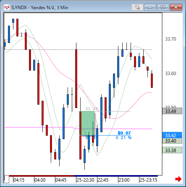Click the gray 33.49 label above green box

pos(92,109)
